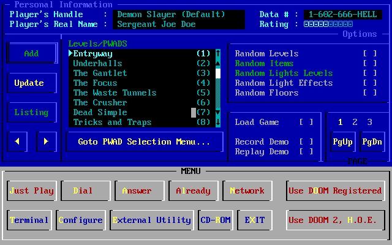Viewport: 392px width, 245px height.
Task: Open the Terminal menu button
Action: (29, 220)
